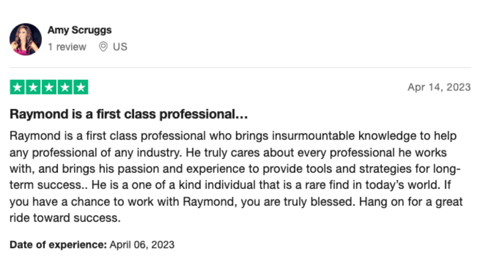Open the review title 'Raymond is a first class professional…'

point(129,114)
